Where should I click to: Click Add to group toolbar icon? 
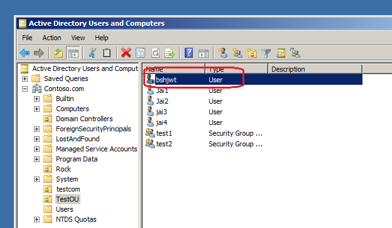tap(295, 53)
